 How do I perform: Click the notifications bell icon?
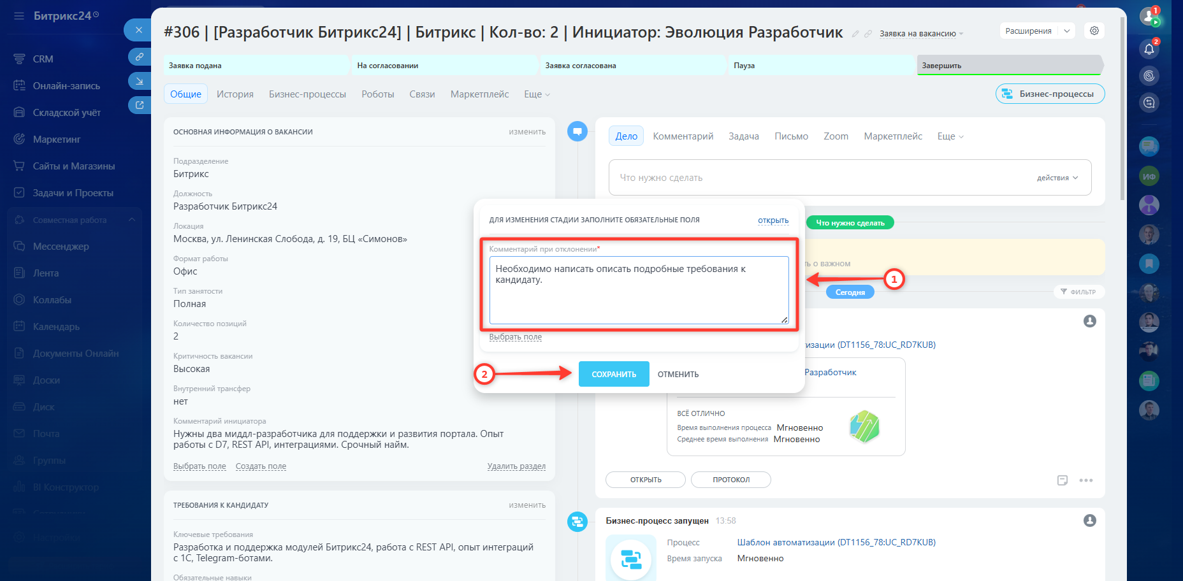pyautogui.click(x=1149, y=49)
